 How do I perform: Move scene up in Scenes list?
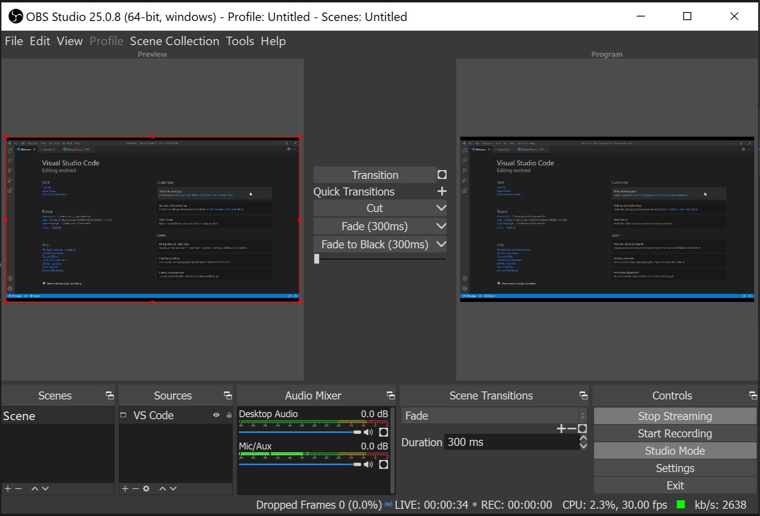tap(35, 488)
